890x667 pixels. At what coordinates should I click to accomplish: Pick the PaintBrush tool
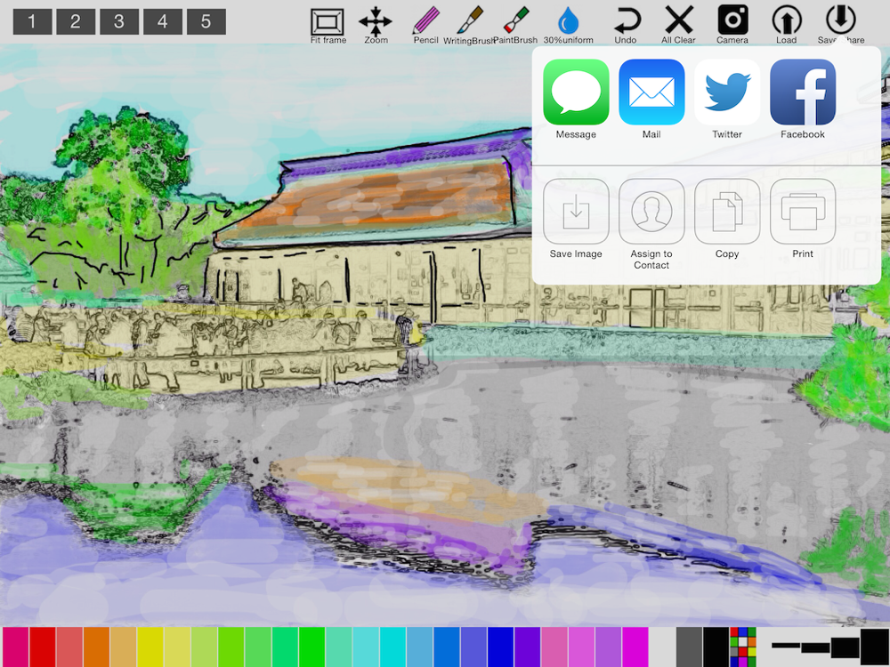515,23
